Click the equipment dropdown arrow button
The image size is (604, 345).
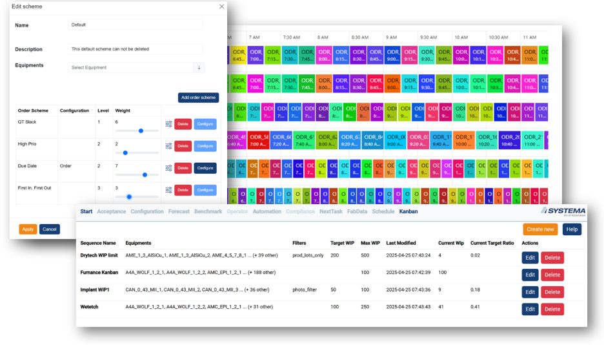(199, 67)
